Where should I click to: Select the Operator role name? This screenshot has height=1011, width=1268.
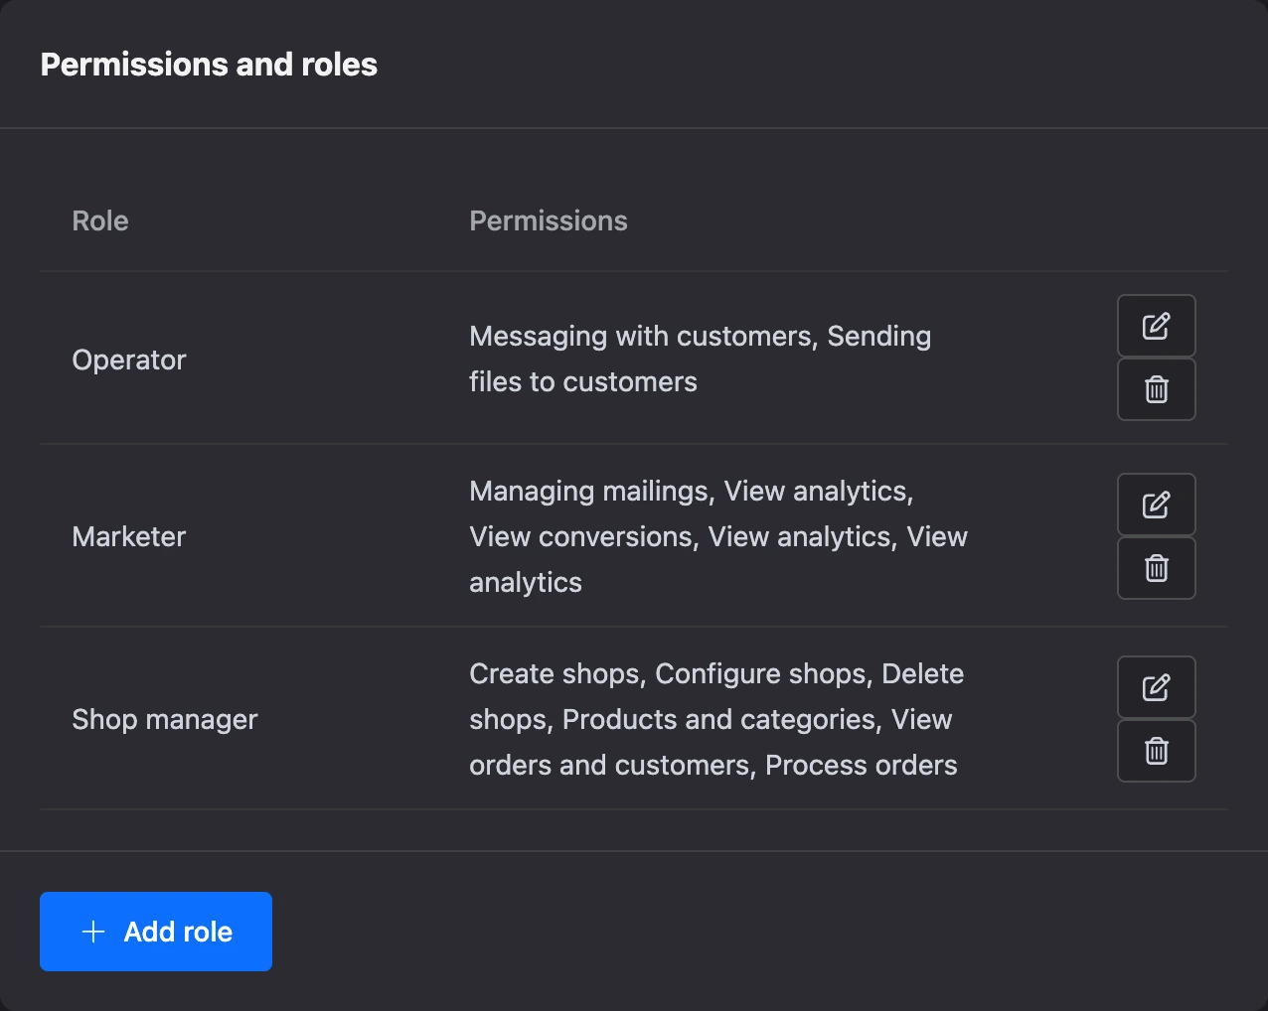129,360
